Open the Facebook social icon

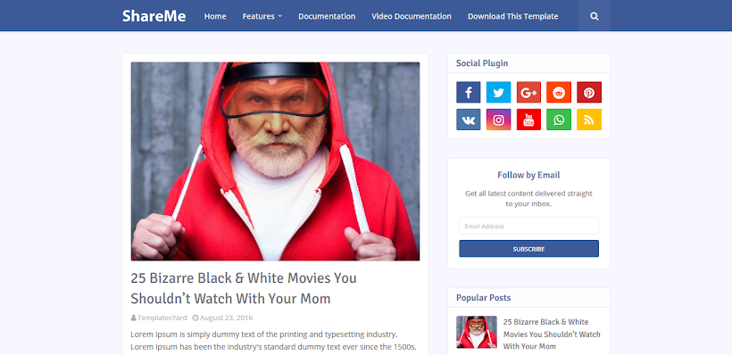tap(469, 93)
